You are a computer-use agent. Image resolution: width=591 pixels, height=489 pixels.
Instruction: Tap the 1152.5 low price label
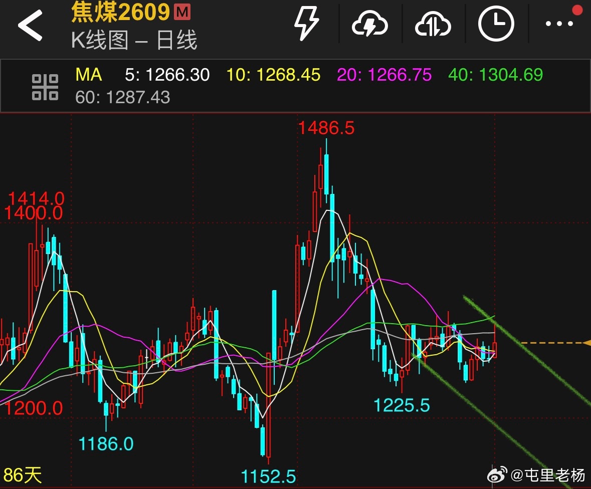point(268,476)
